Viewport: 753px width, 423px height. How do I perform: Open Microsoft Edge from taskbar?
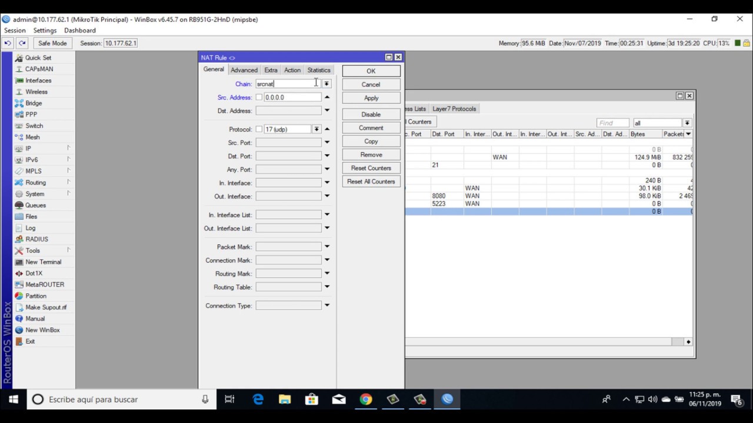tap(258, 399)
